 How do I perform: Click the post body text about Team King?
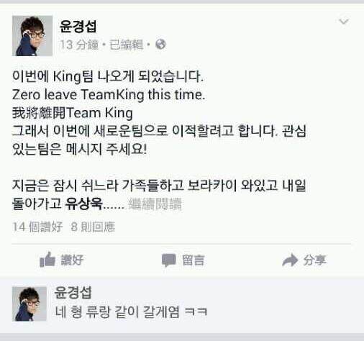tap(159, 140)
